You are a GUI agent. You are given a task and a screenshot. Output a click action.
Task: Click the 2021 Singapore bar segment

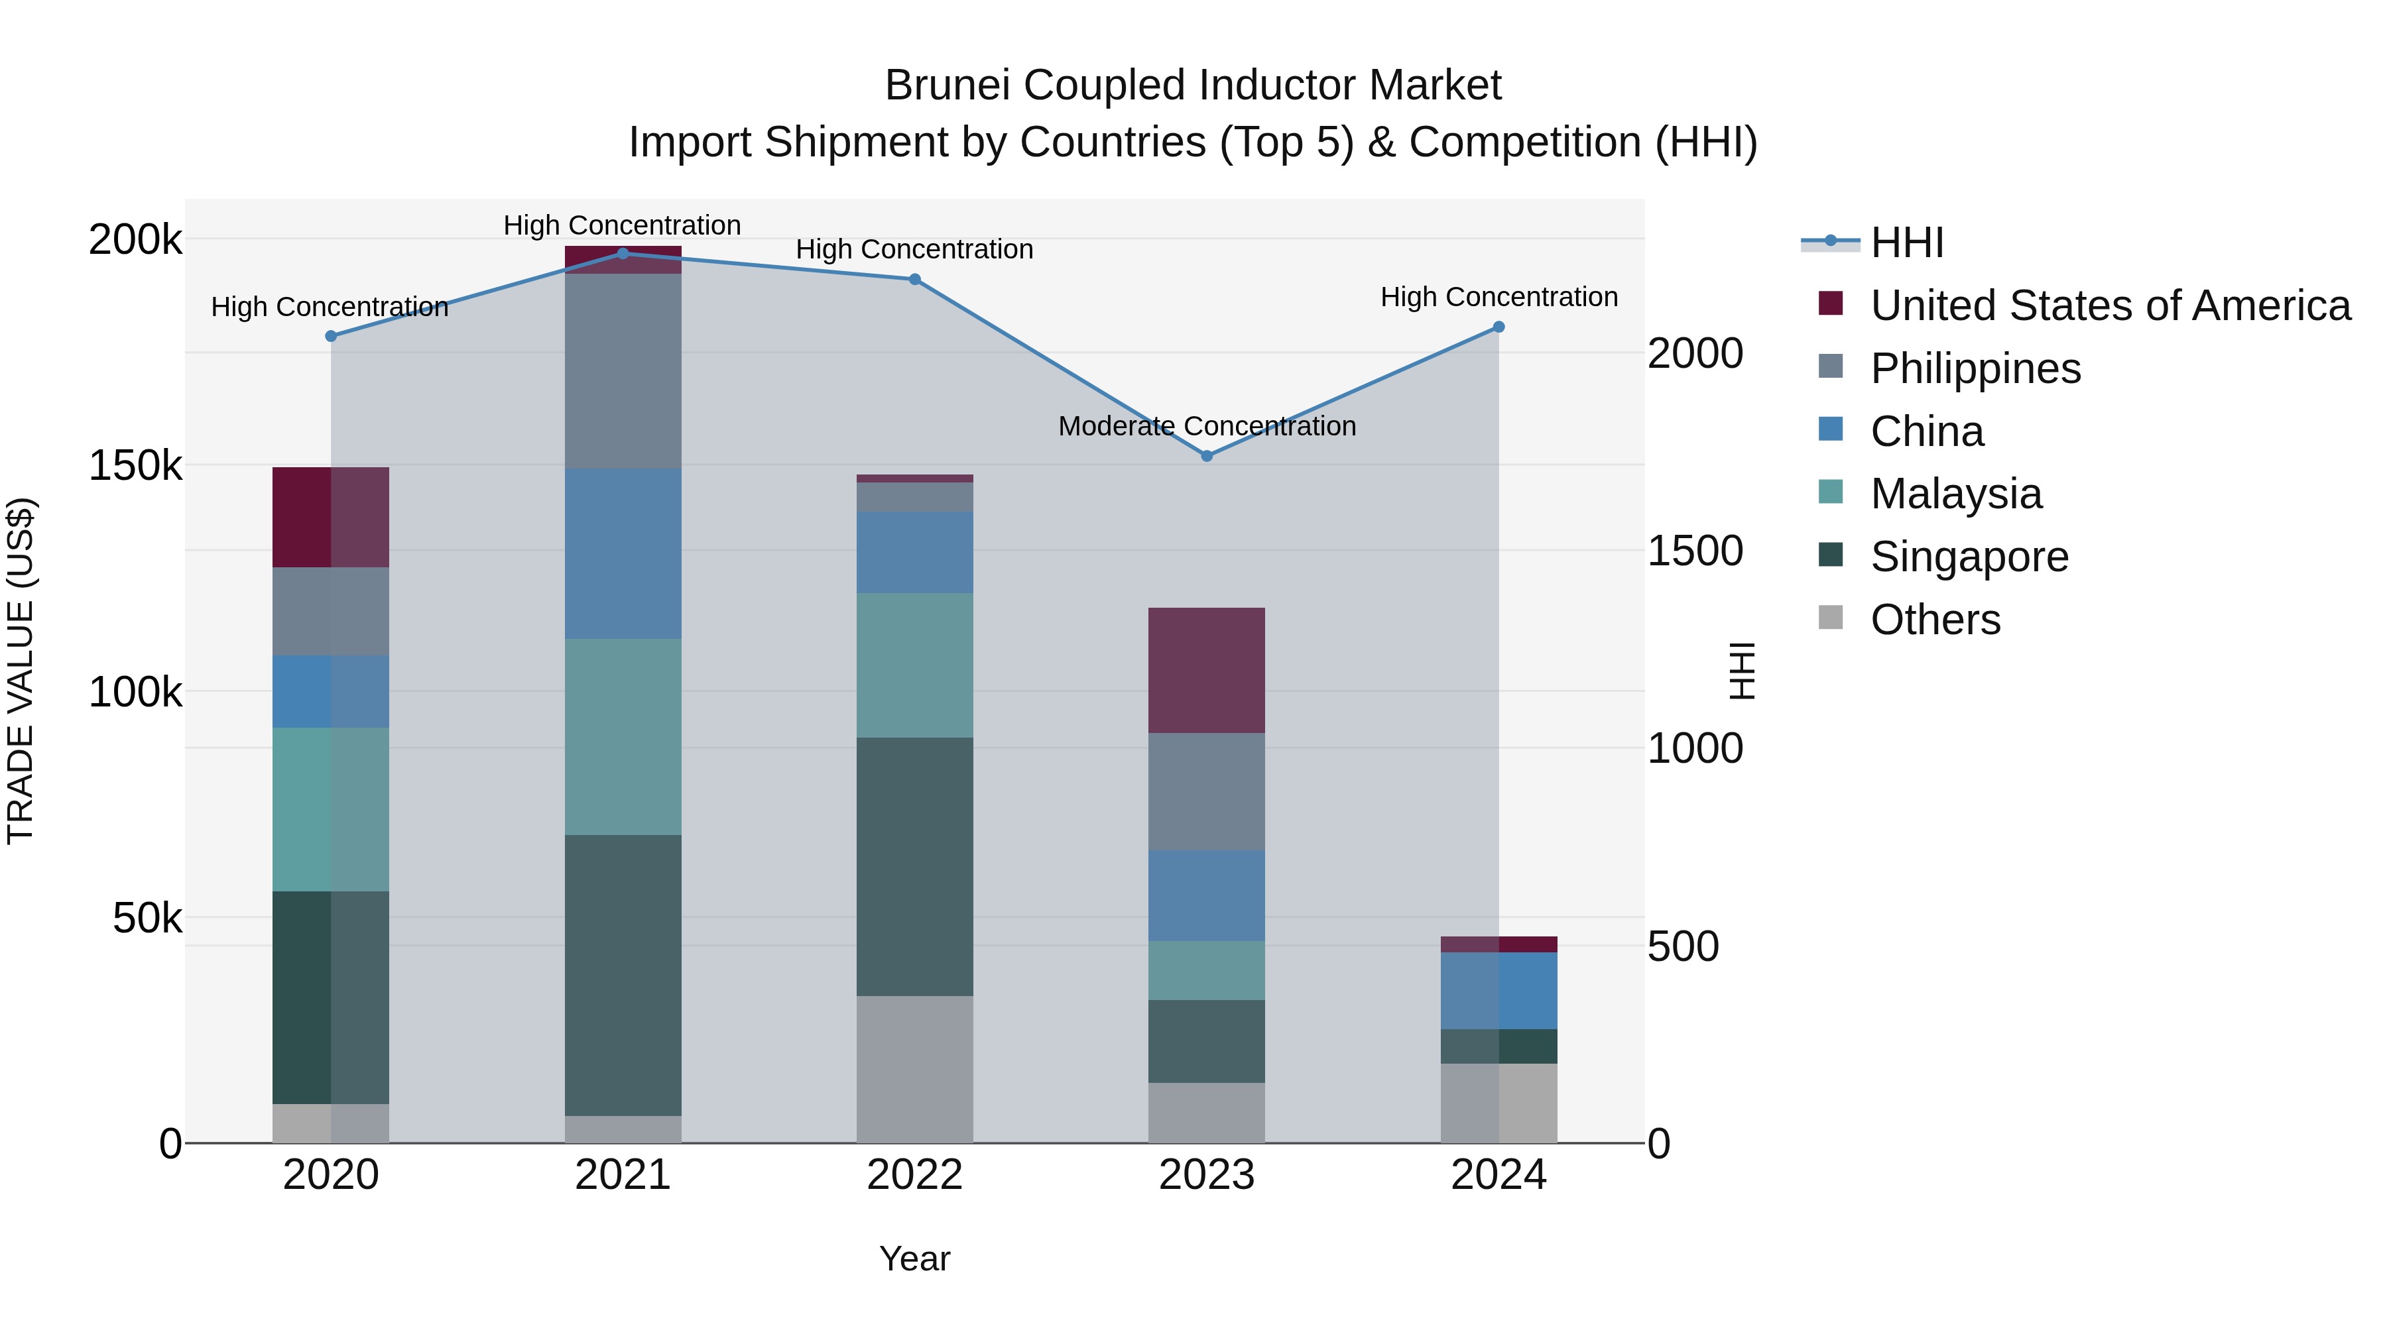[x=623, y=976]
